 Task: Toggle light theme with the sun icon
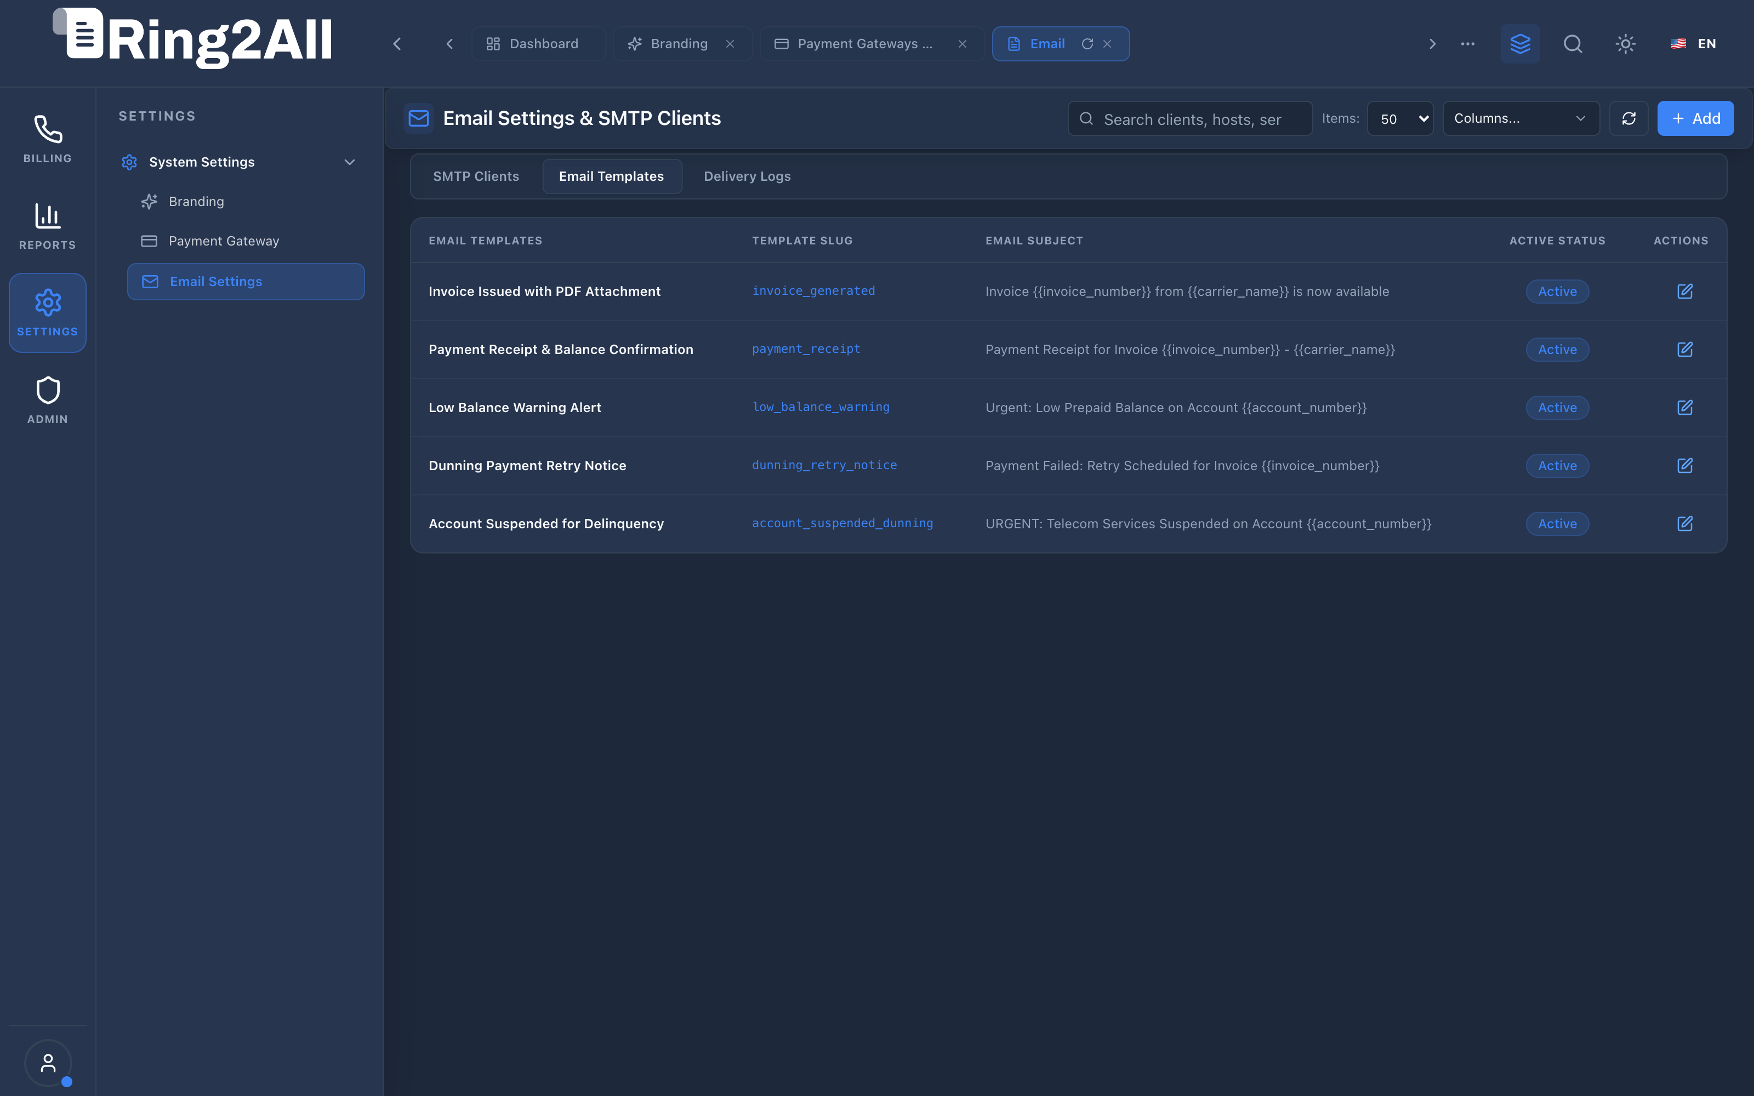1626,43
